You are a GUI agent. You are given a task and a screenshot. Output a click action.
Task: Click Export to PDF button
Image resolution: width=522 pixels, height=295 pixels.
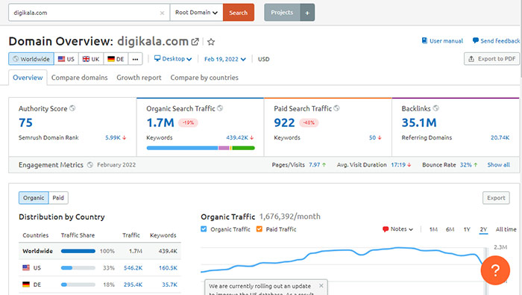(x=491, y=59)
